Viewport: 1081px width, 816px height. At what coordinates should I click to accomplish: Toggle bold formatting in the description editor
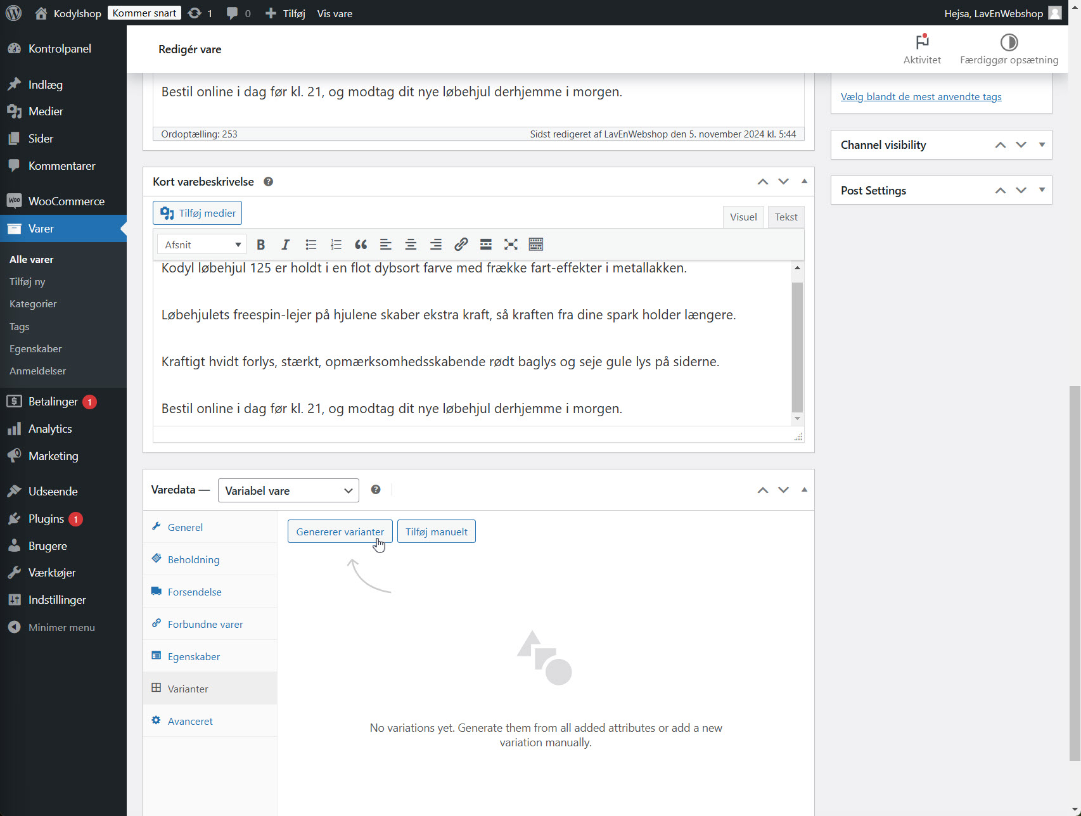click(260, 244)
